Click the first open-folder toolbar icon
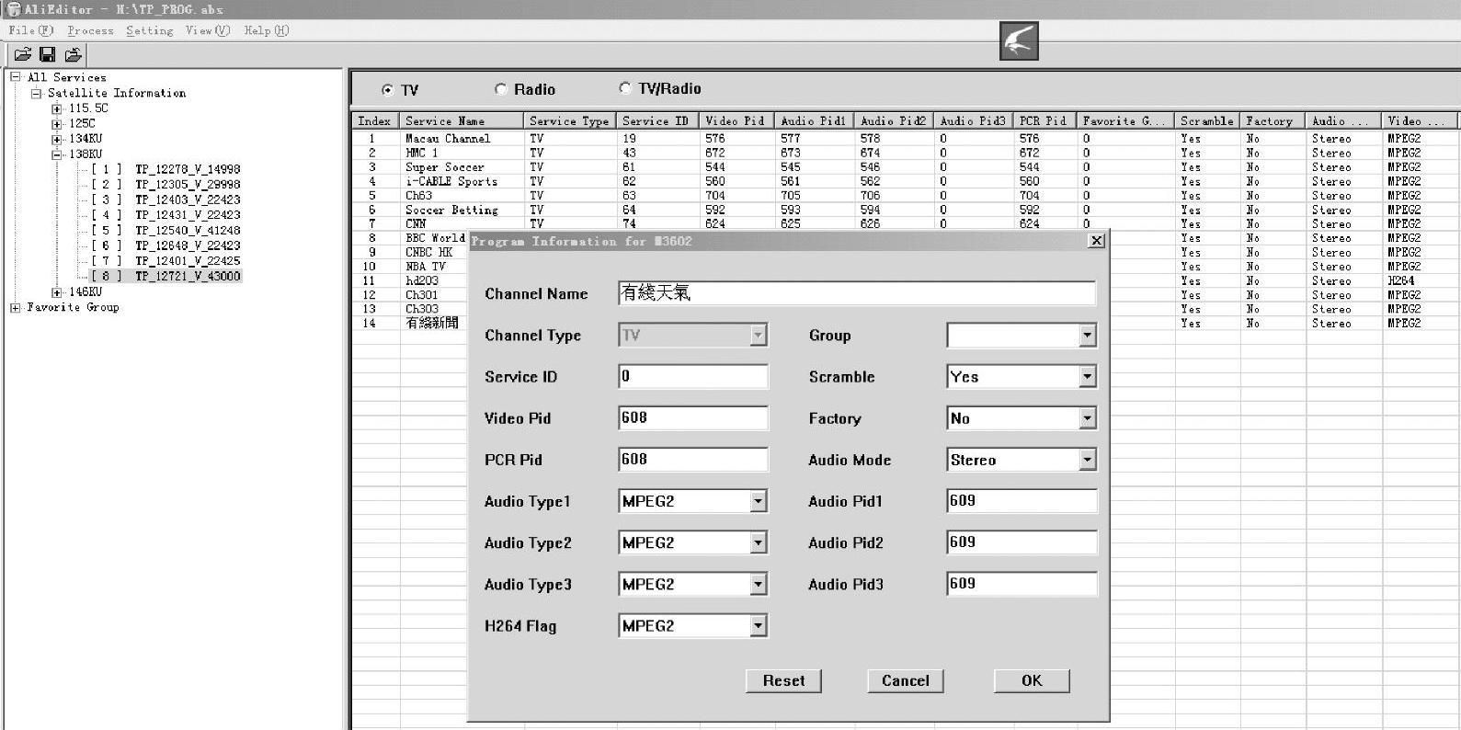The height and width of the screenshot is (730, 1461). pos(23,55)
